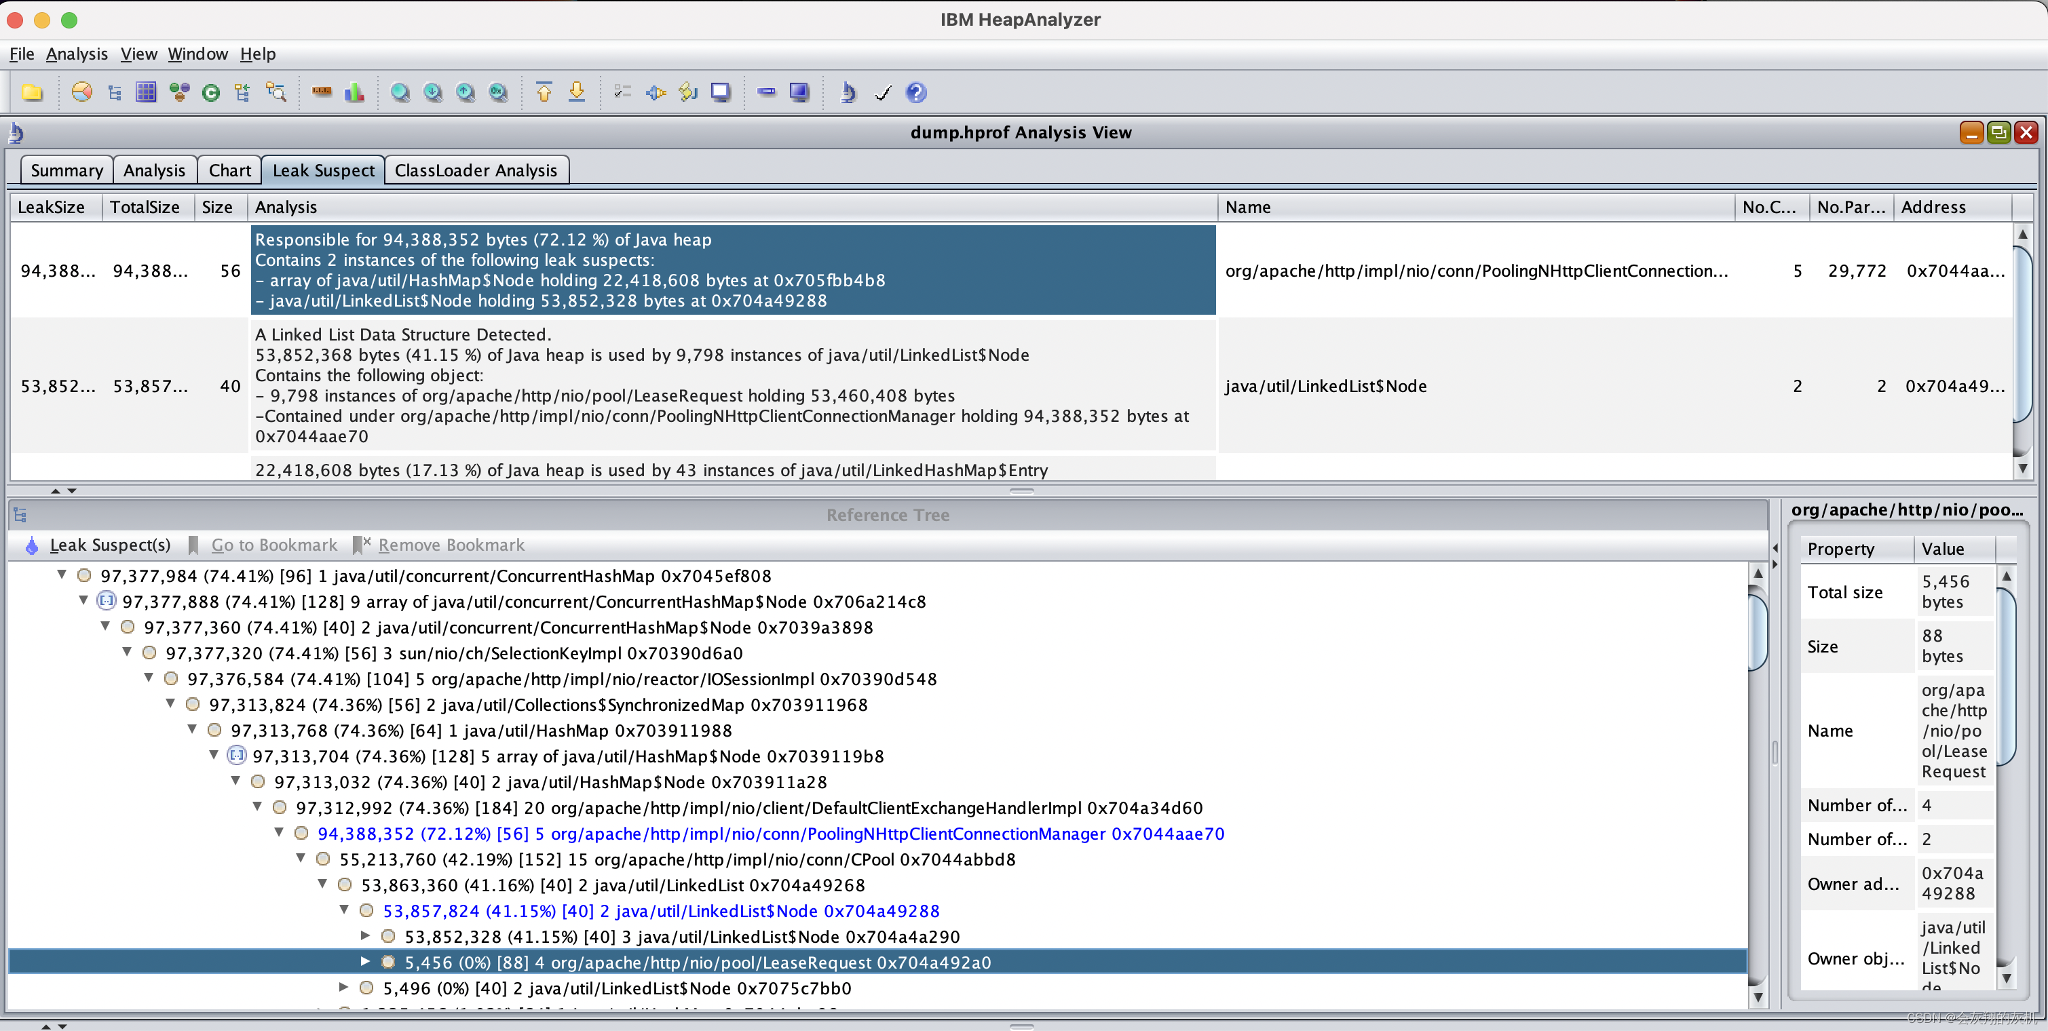Collapse the CPool 0x7044abbd8 node

pos(301,859)
